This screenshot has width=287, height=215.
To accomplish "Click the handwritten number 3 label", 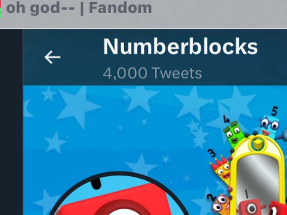I will [212, 153].
